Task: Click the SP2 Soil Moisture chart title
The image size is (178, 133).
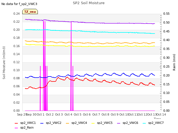Action: pyautogui.click(x=89, y=3)
